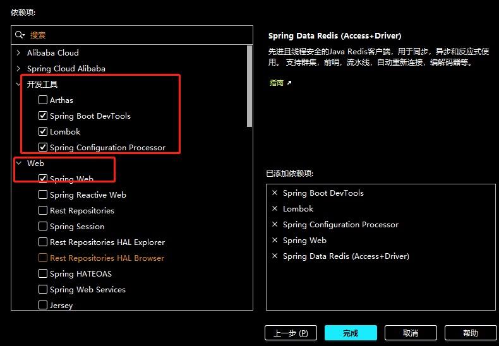Click the dependency list vertical scrollbar
499x346 pixels.
249,86
